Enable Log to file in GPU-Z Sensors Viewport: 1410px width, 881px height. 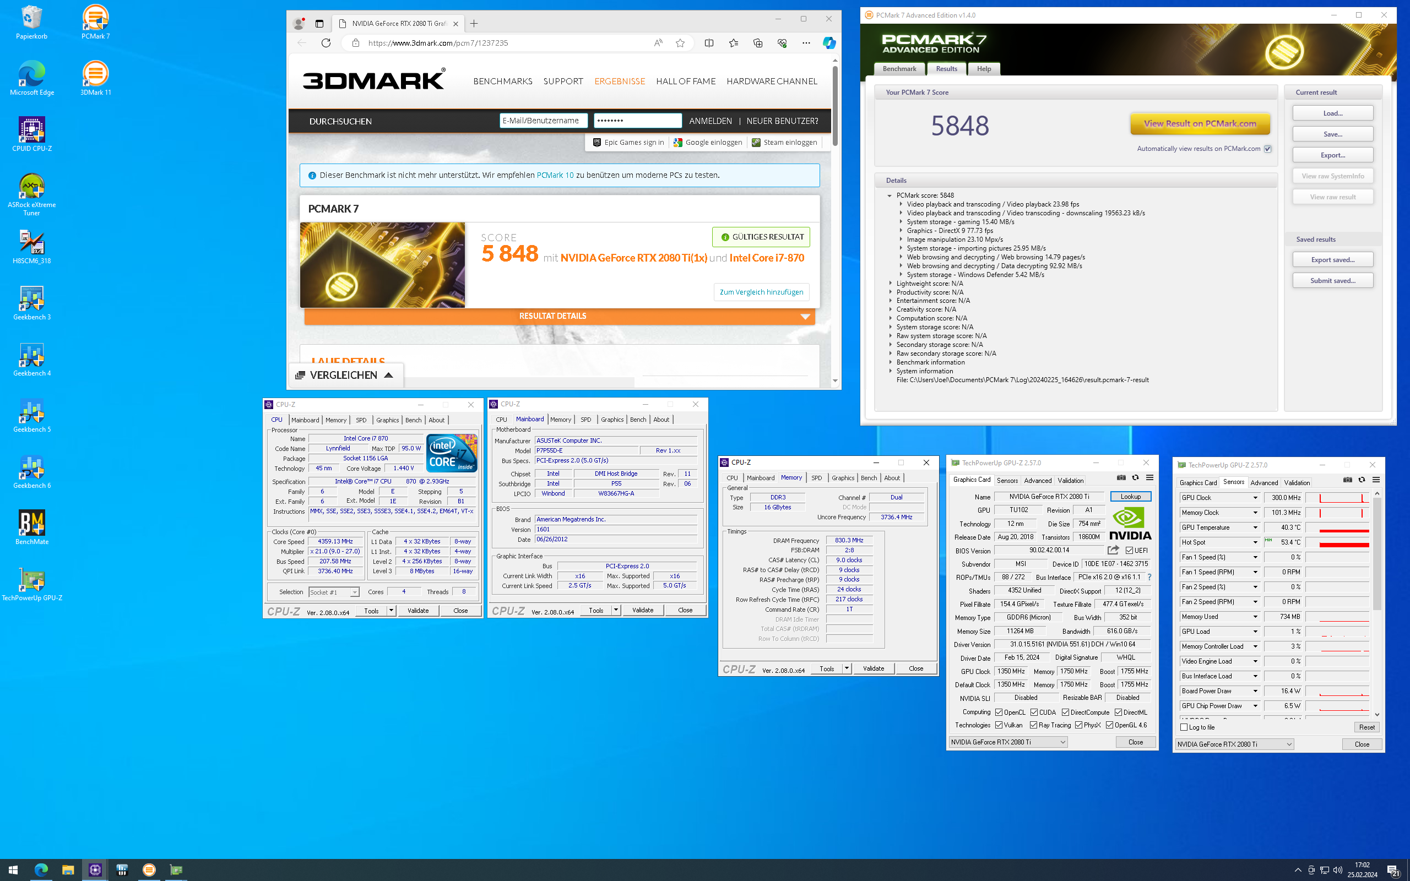pos(1184,727)
